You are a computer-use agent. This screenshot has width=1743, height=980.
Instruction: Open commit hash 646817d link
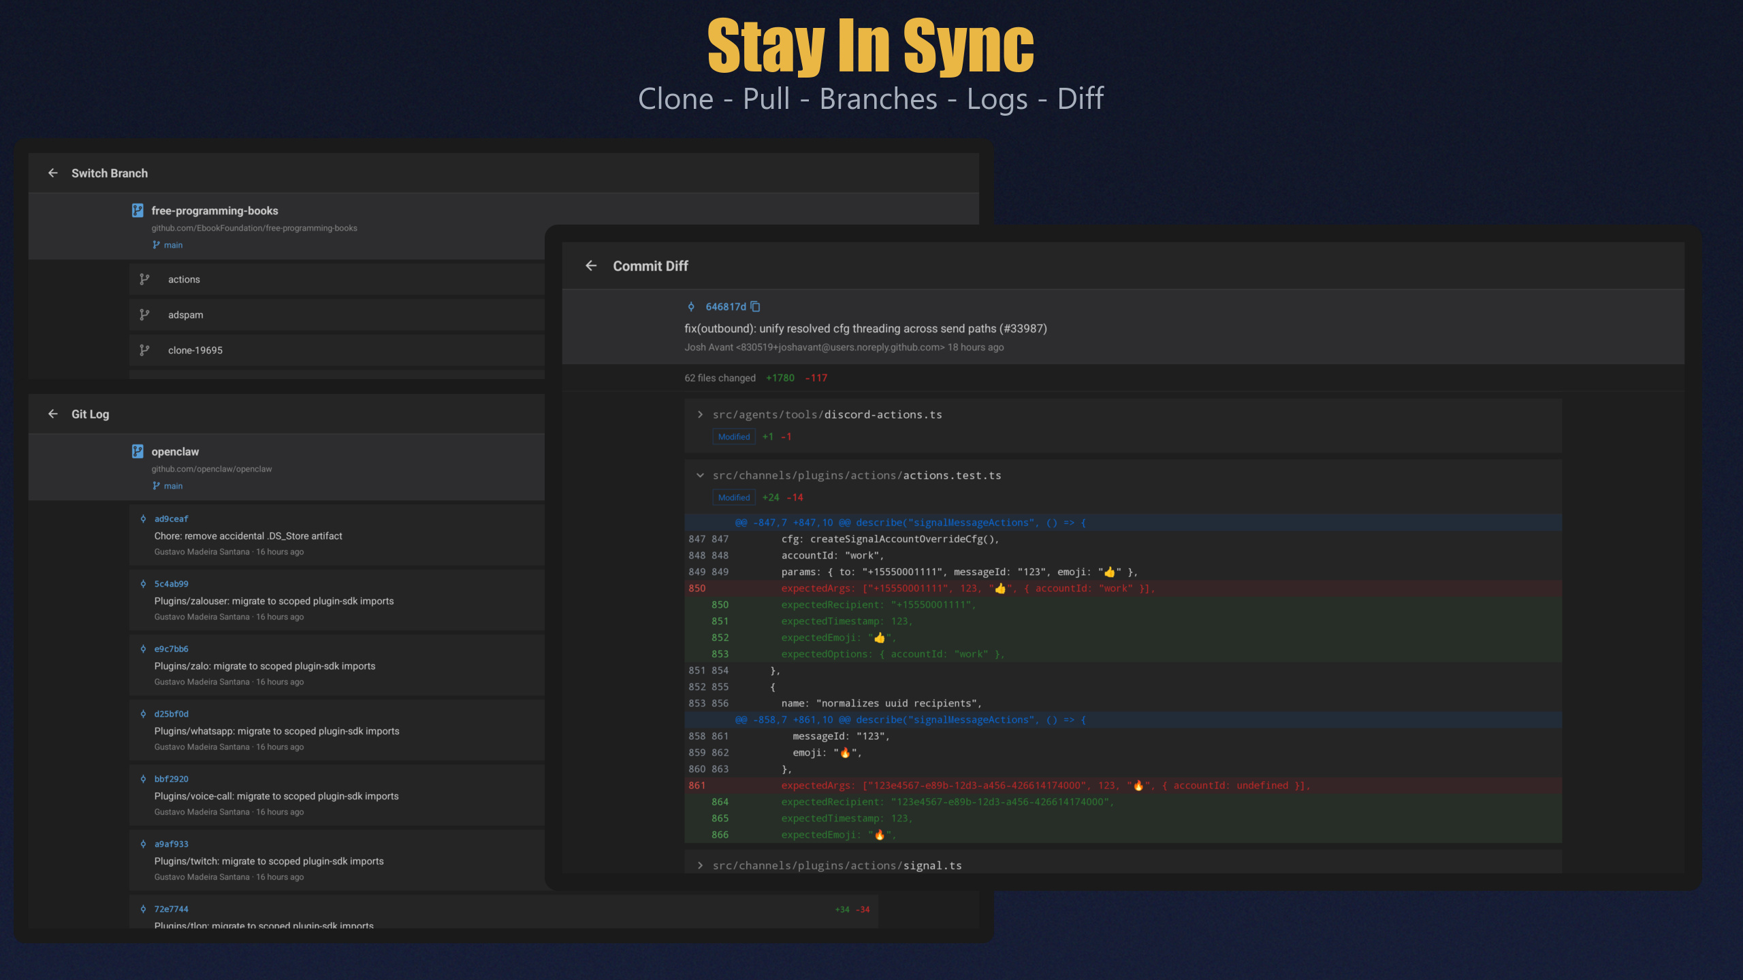click(725, 307)
